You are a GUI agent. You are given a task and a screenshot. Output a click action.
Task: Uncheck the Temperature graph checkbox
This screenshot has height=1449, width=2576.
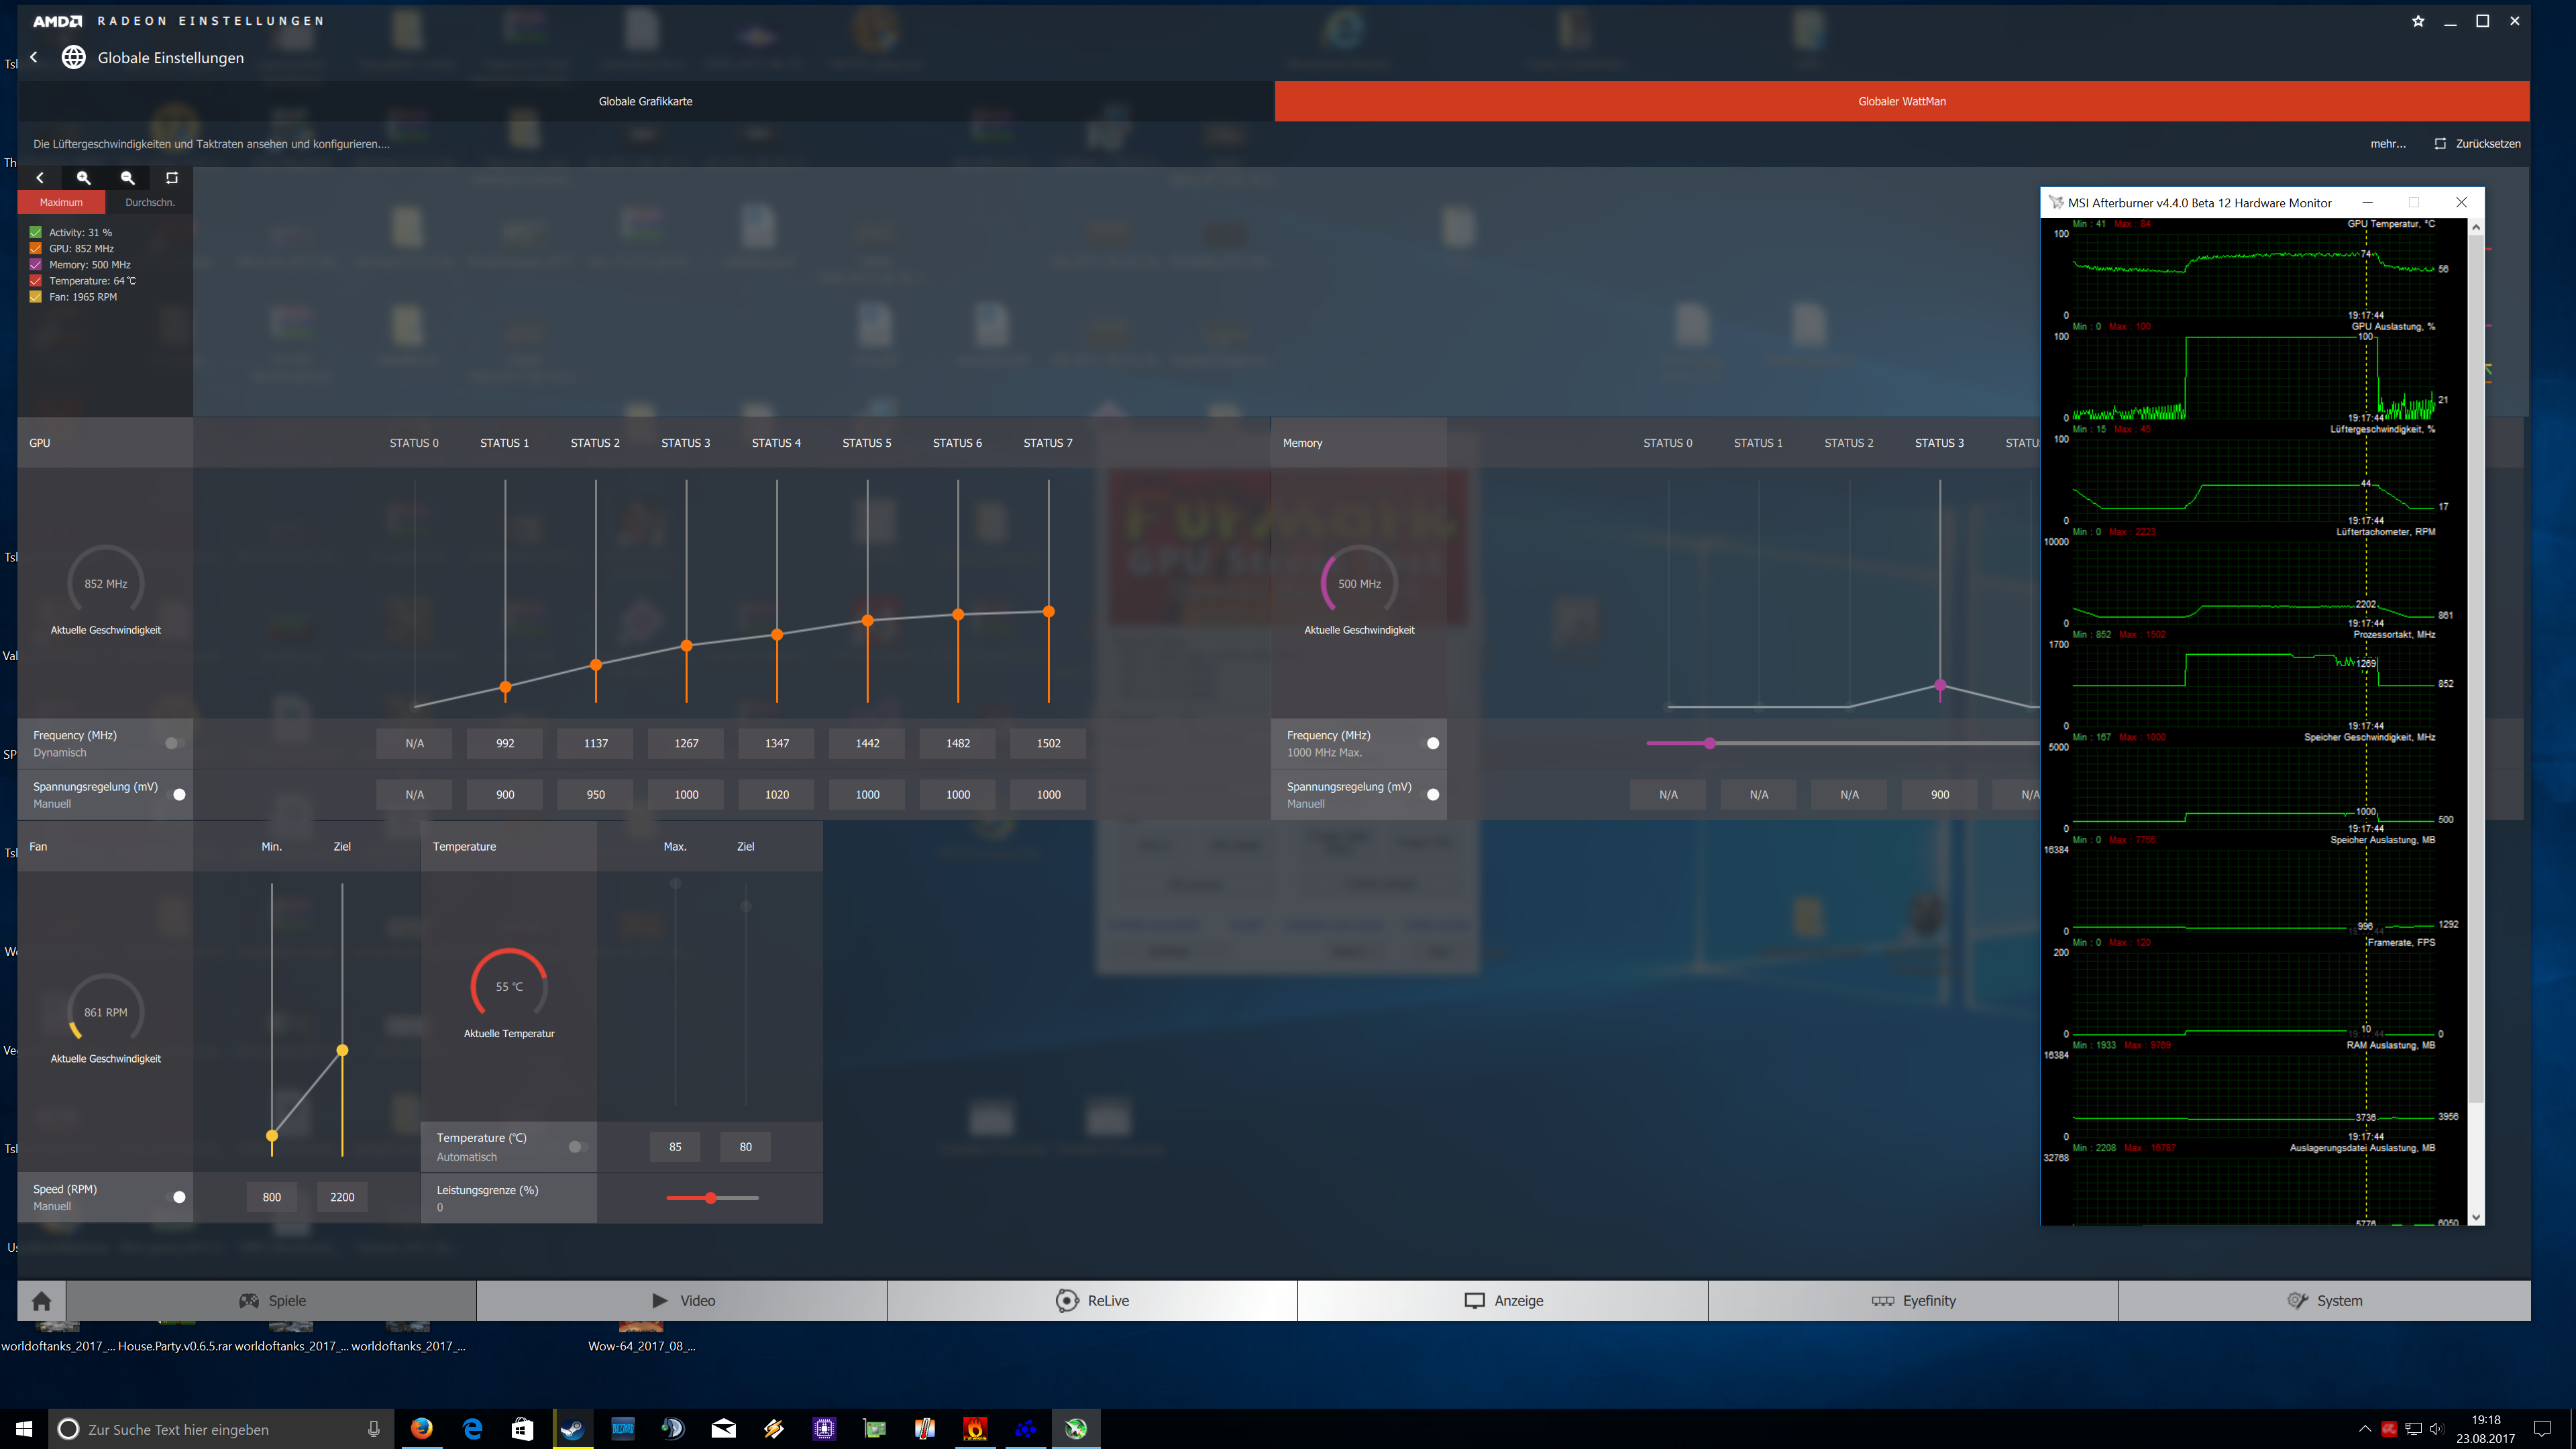pyautogui.click(x=36, y=281)
